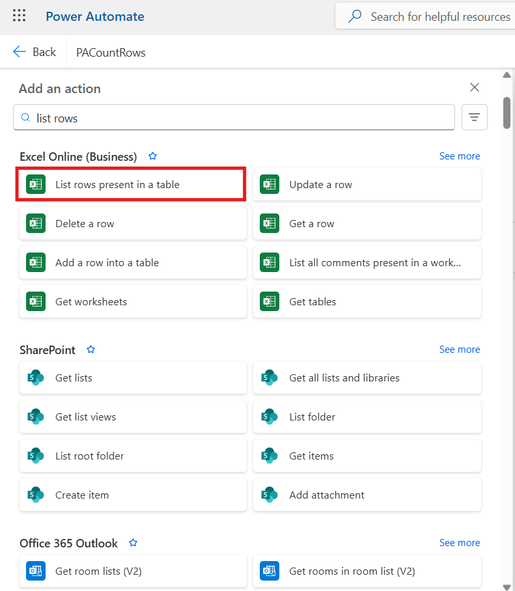Star the SharePoint connector as favorite
The height and width of the screenshot is (591, 515).
coord(91,350)
